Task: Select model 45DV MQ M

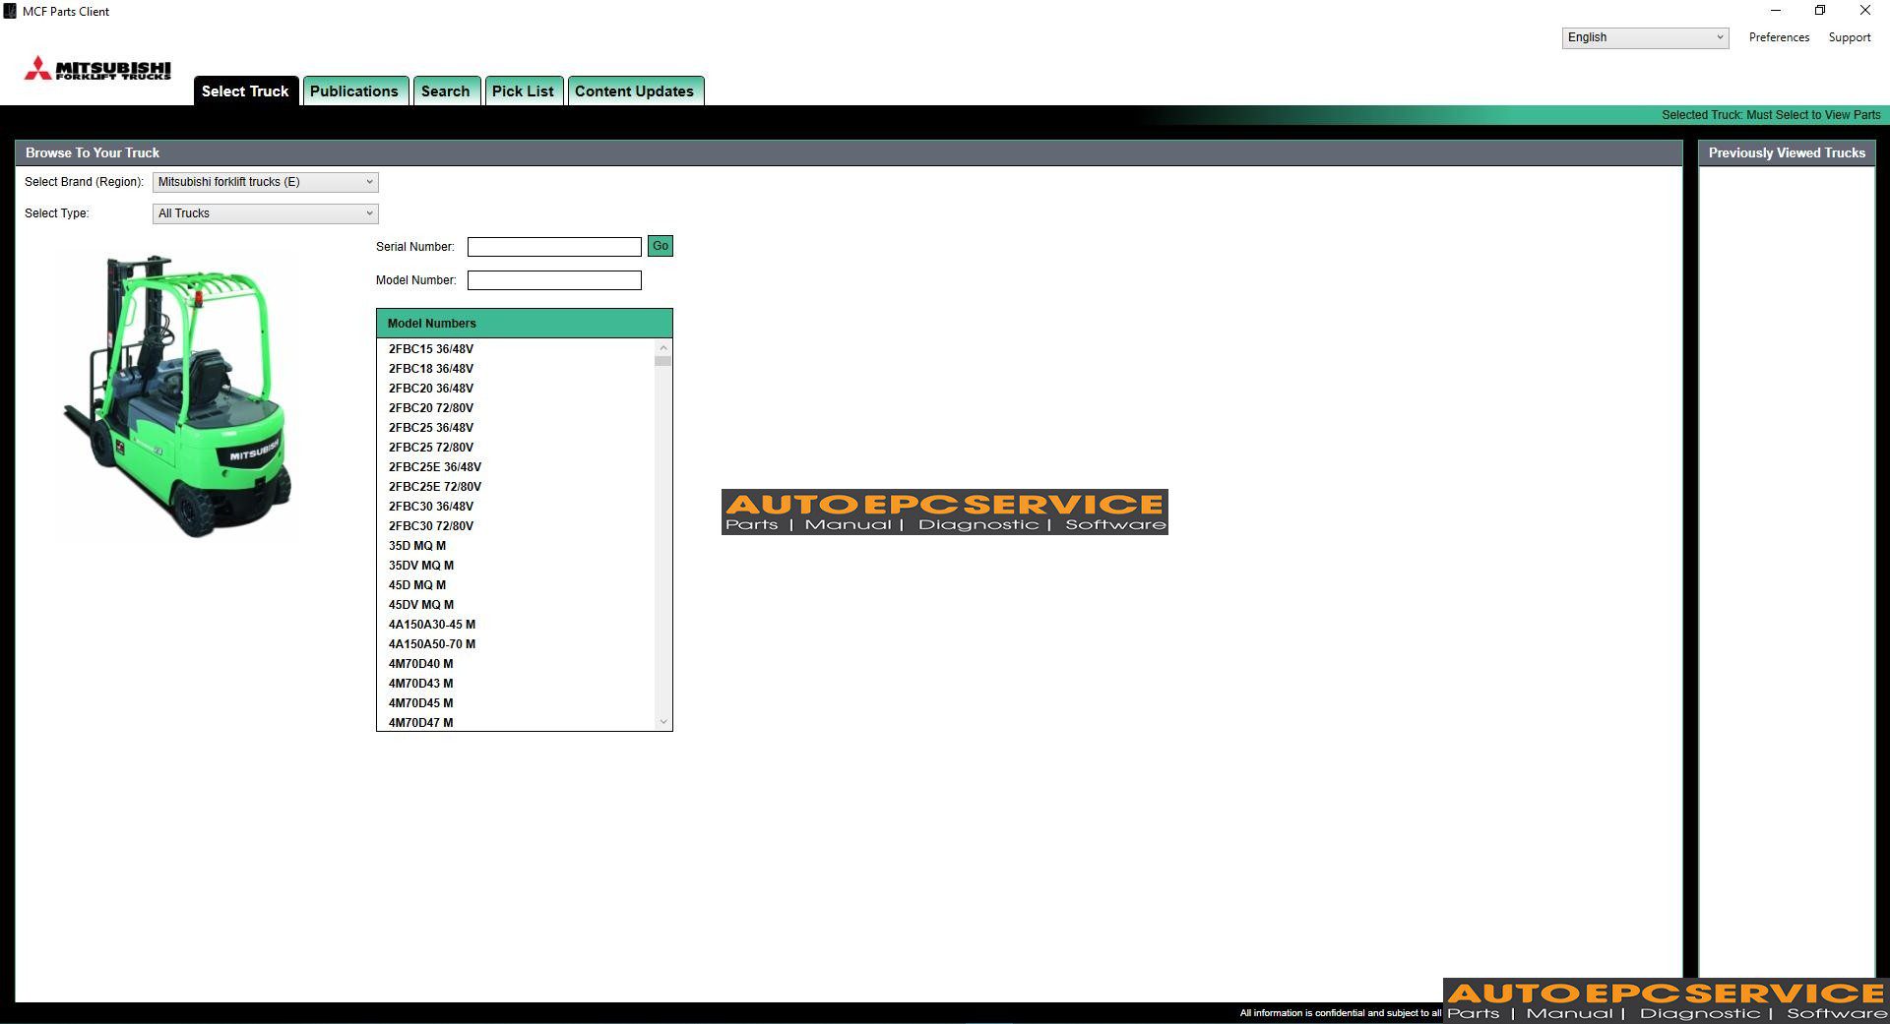Action: (x=516, y=605)
